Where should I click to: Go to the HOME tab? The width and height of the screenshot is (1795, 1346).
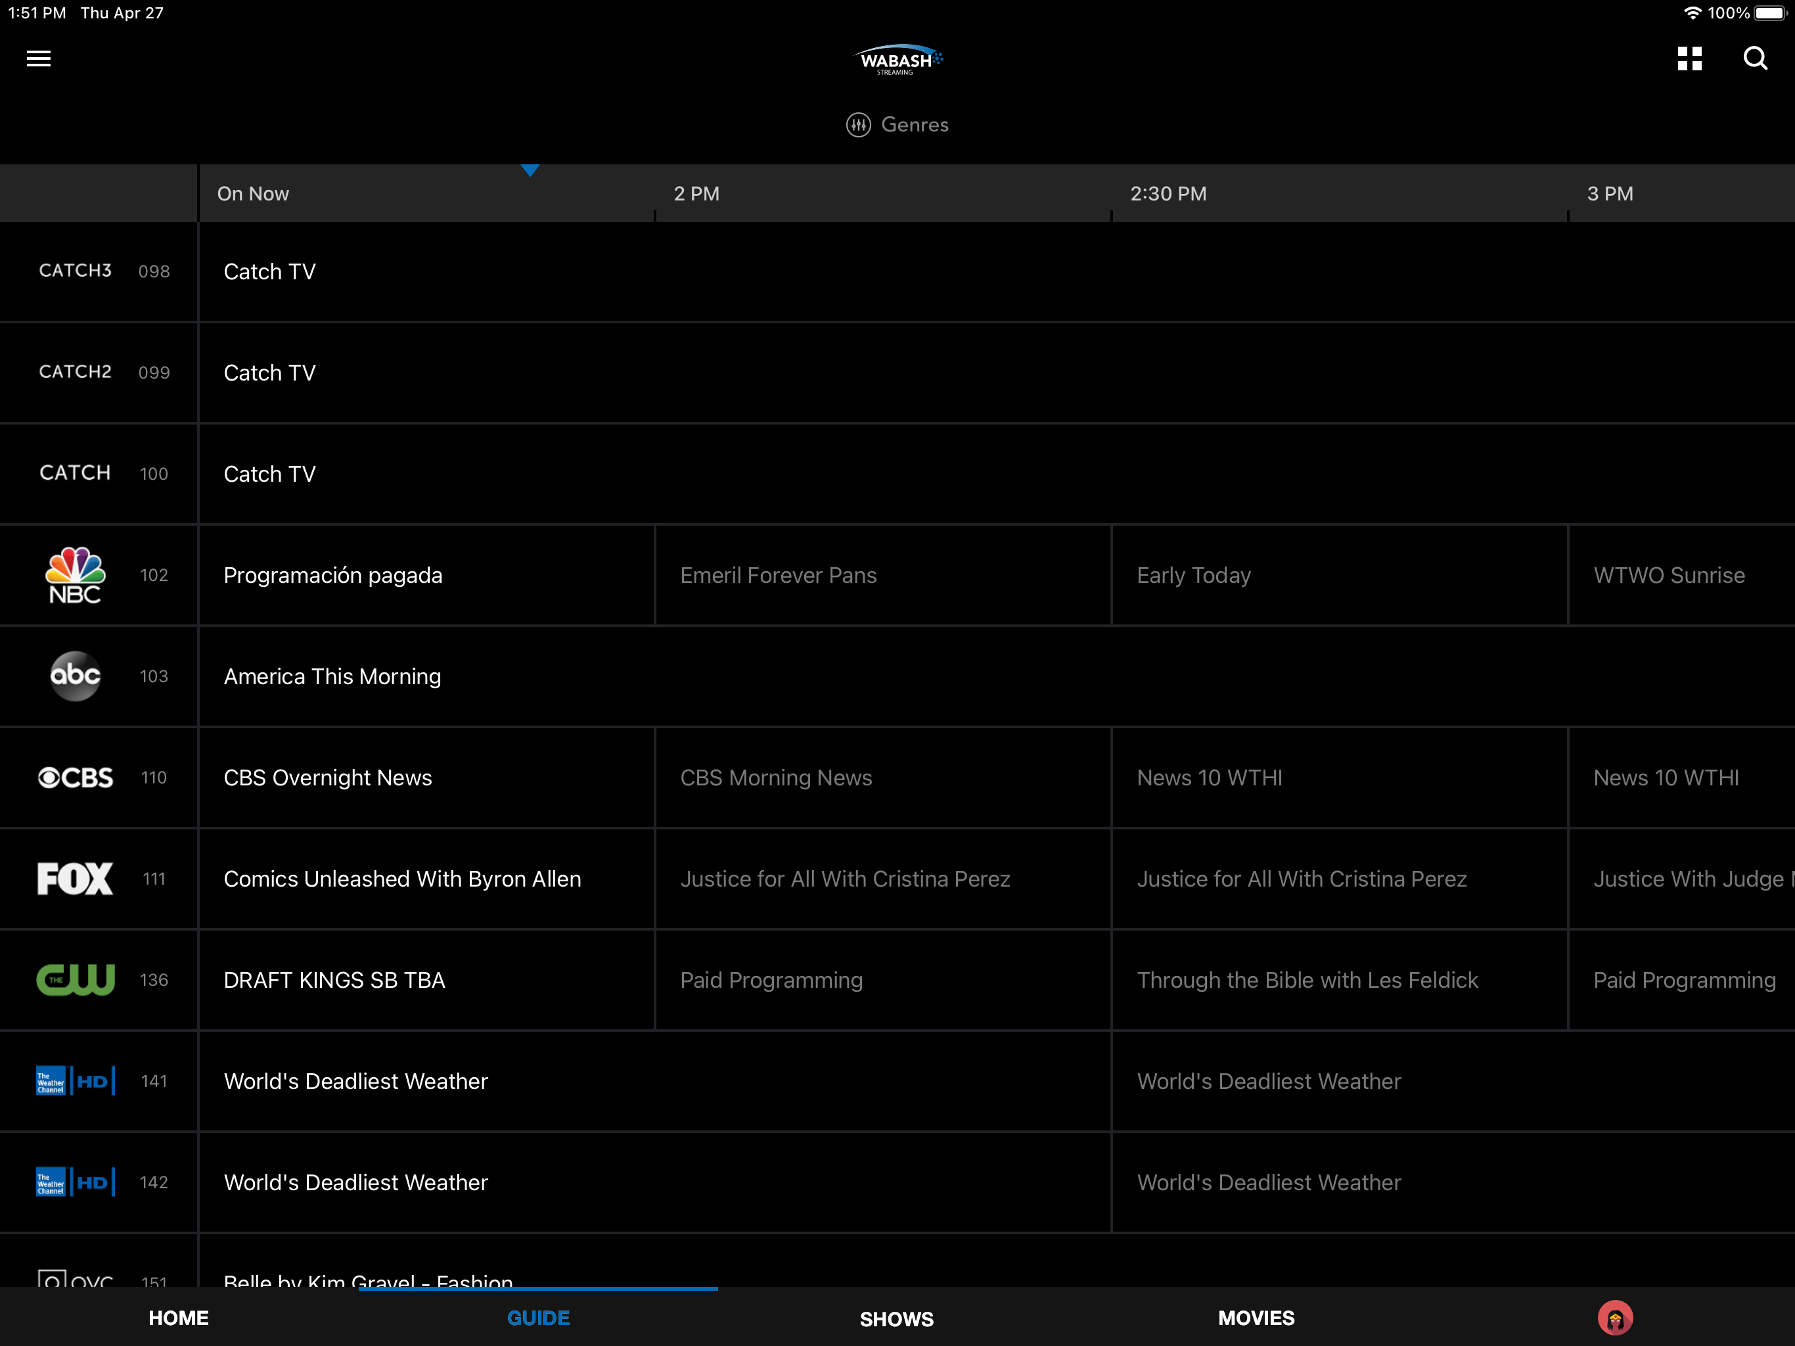179,1318
